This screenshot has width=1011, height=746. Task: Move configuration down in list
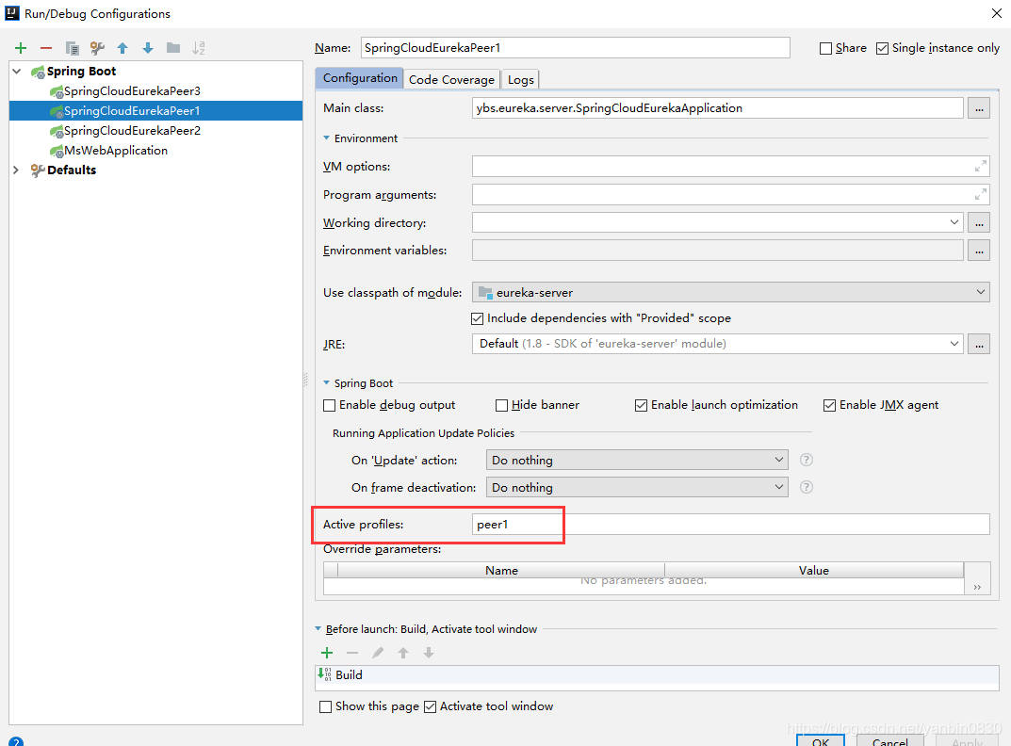pos(148,48)
